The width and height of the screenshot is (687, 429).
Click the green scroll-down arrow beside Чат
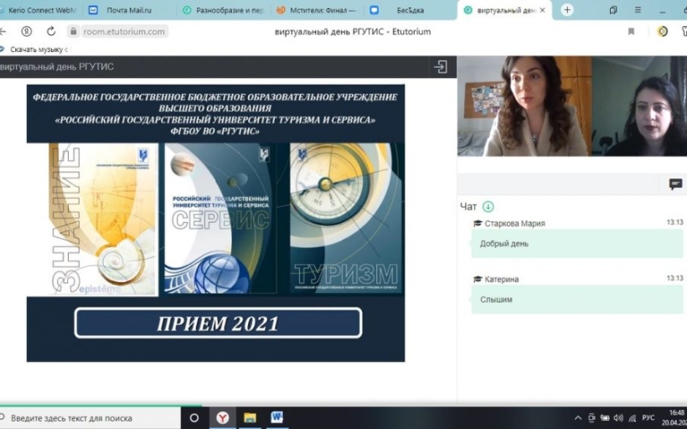pos(488,206)
